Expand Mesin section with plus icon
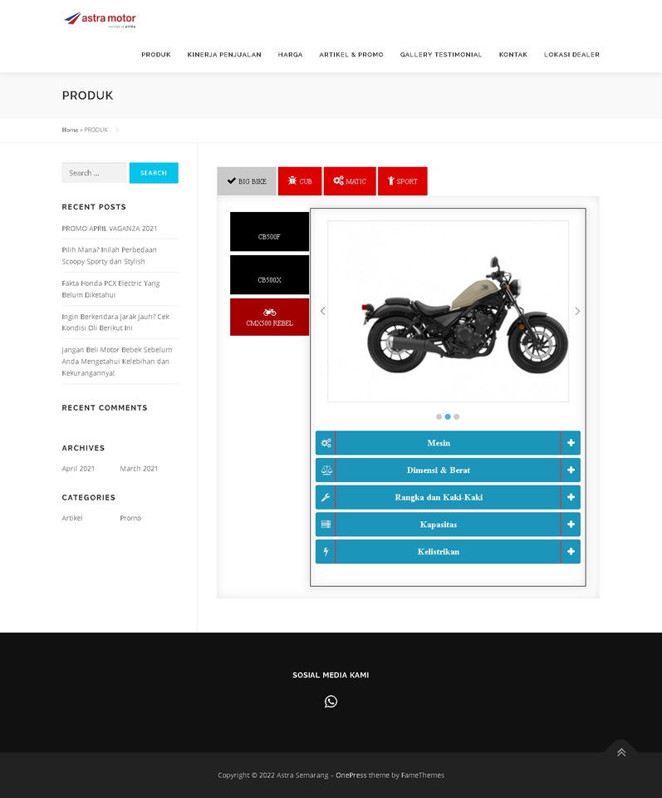 coord(571,443)
